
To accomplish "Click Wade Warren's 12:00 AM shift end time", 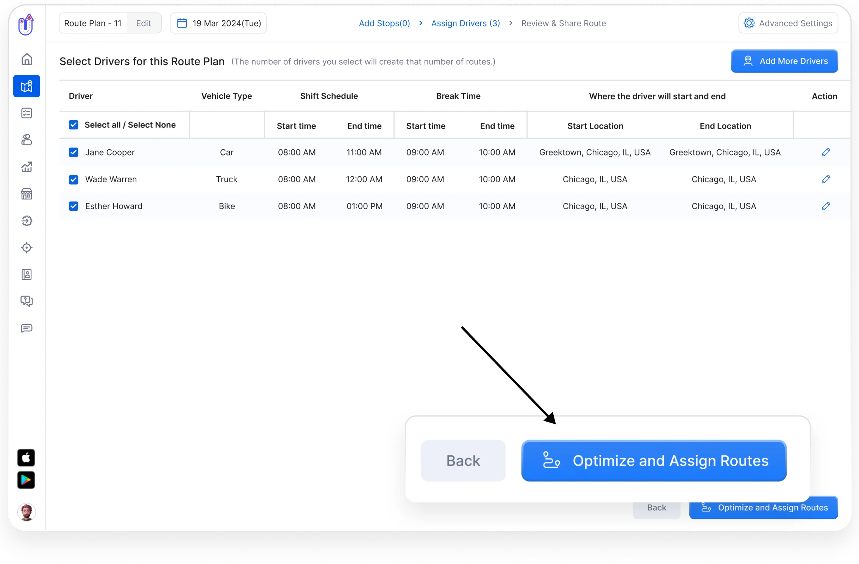I will [x=364, y=179].
